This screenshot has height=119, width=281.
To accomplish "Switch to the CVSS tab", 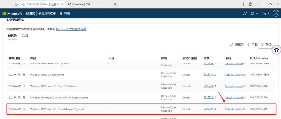I will coord(25,36).
